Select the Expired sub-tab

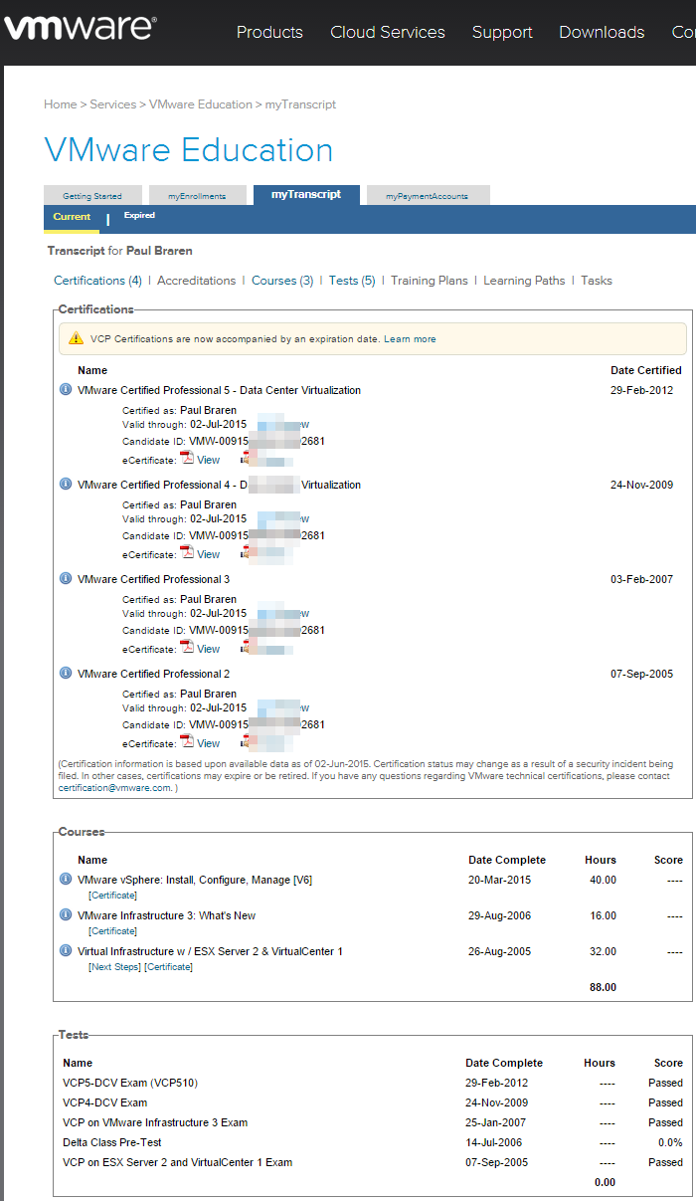pyautogui.click(x=139, y=215)
